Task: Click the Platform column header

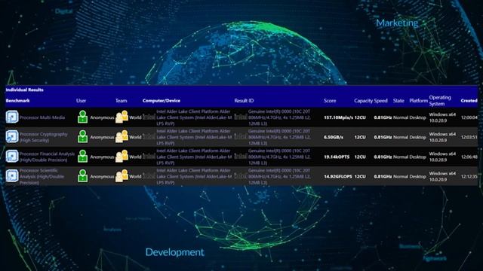Action: coord(419,101)
